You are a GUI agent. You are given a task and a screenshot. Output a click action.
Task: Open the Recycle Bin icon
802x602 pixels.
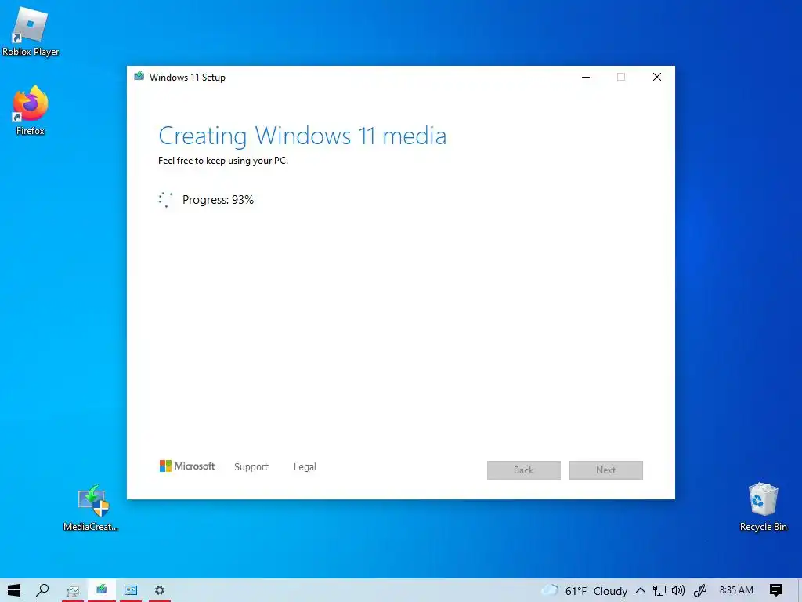763,507
